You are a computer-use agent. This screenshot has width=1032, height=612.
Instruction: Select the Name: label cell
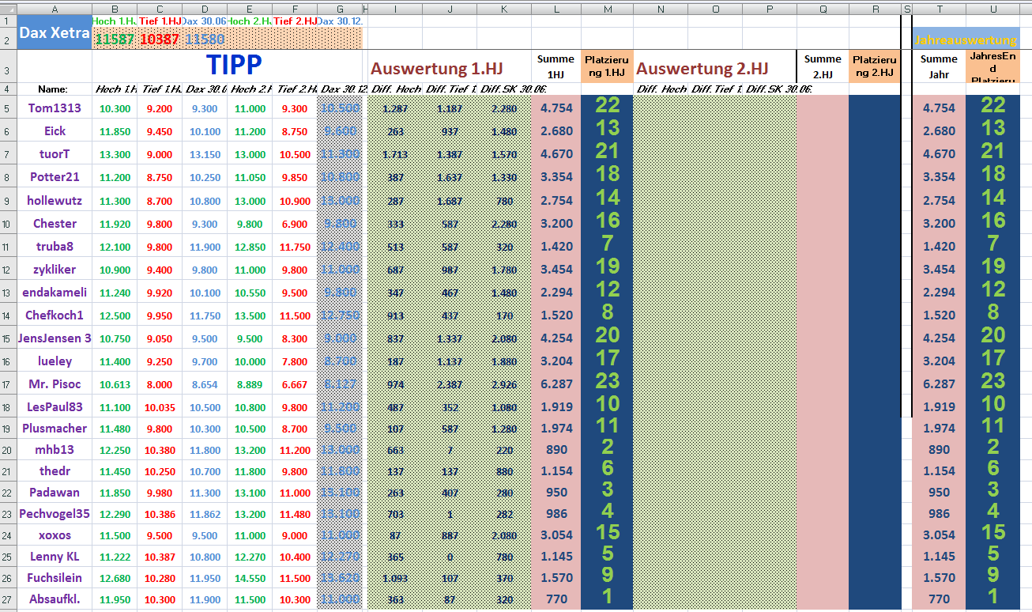point(55,89)
